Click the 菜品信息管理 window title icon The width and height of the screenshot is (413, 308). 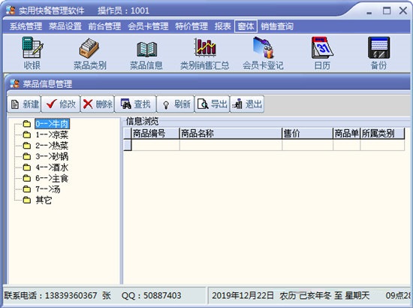tap(15, 84)
